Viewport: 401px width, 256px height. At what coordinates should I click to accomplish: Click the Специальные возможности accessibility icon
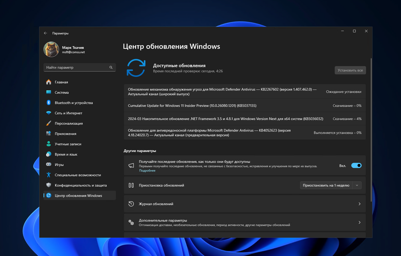49,175
